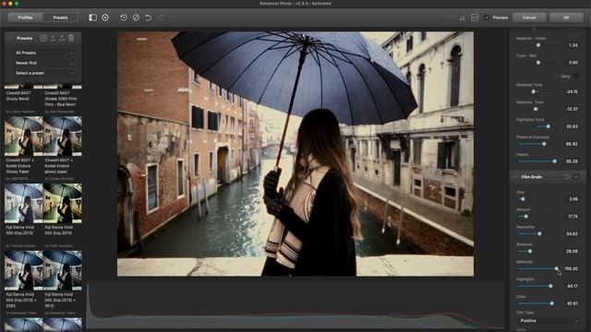Adjust the Impact slider
The width and height of the screenshot is (591, 332).
[x=554, y=161]
